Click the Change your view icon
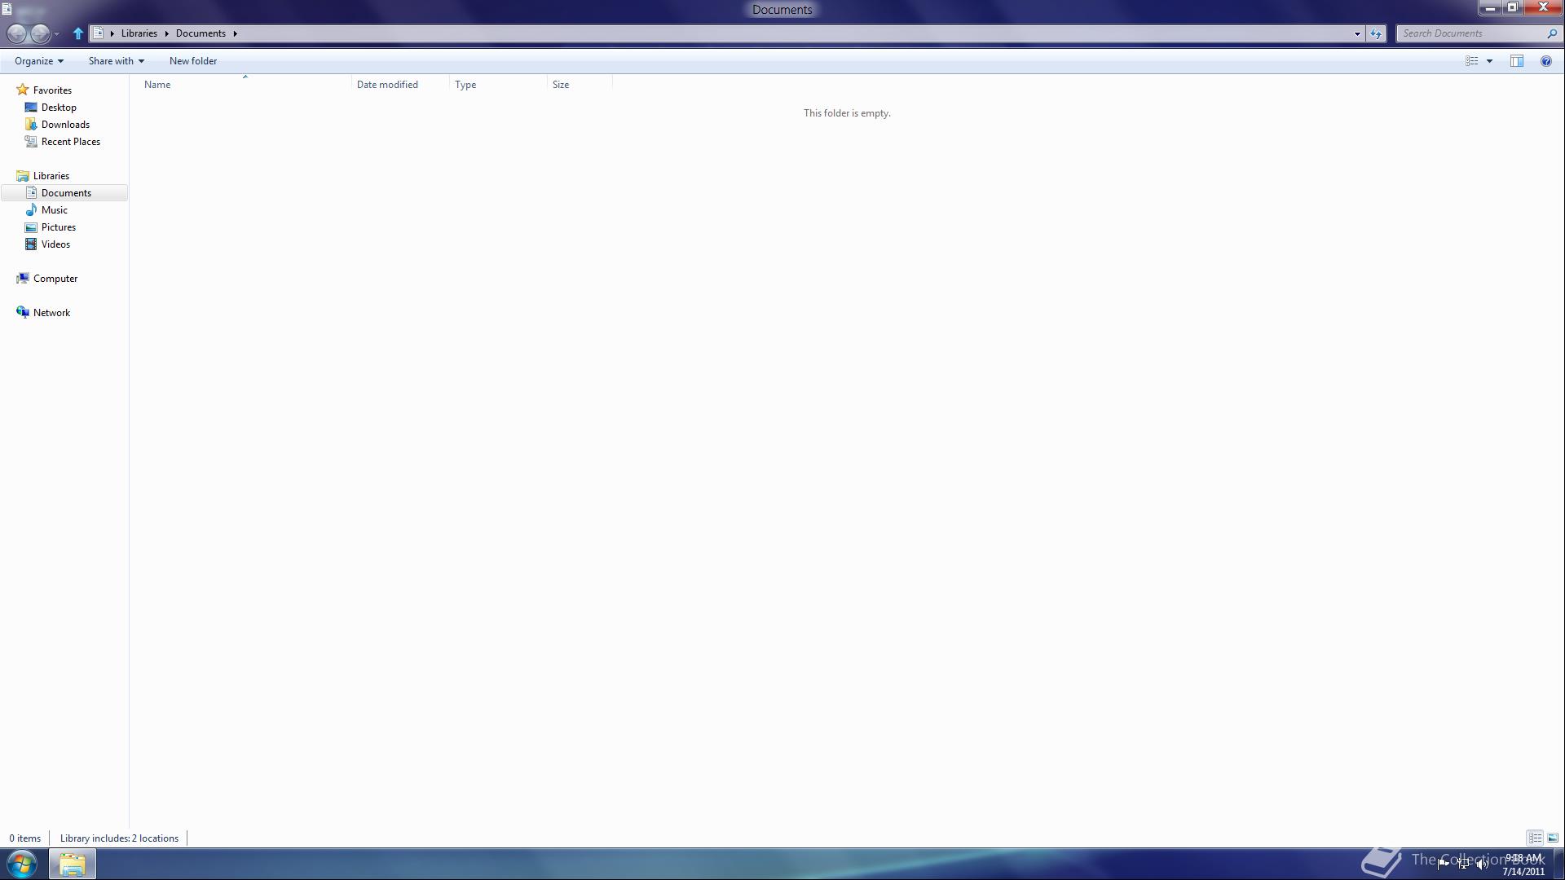 click(x=1472, y=61)
